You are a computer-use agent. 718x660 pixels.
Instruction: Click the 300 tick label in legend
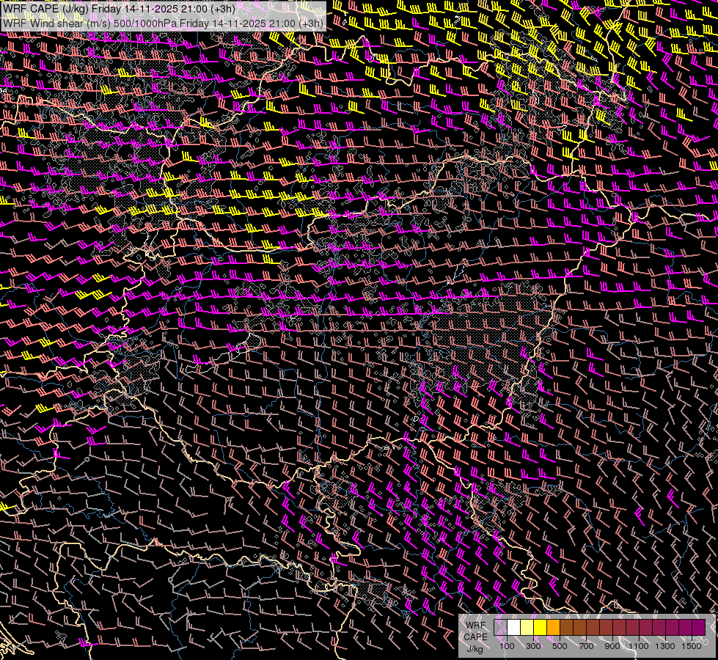tap(533, 646)
